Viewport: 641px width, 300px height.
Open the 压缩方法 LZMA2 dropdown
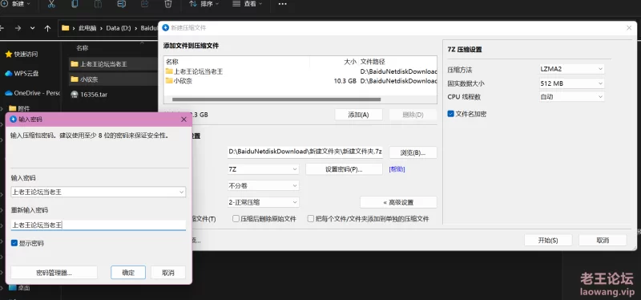coord(571,69)
